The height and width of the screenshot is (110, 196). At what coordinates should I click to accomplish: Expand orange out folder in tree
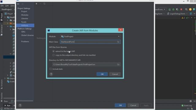coord(8,23)
